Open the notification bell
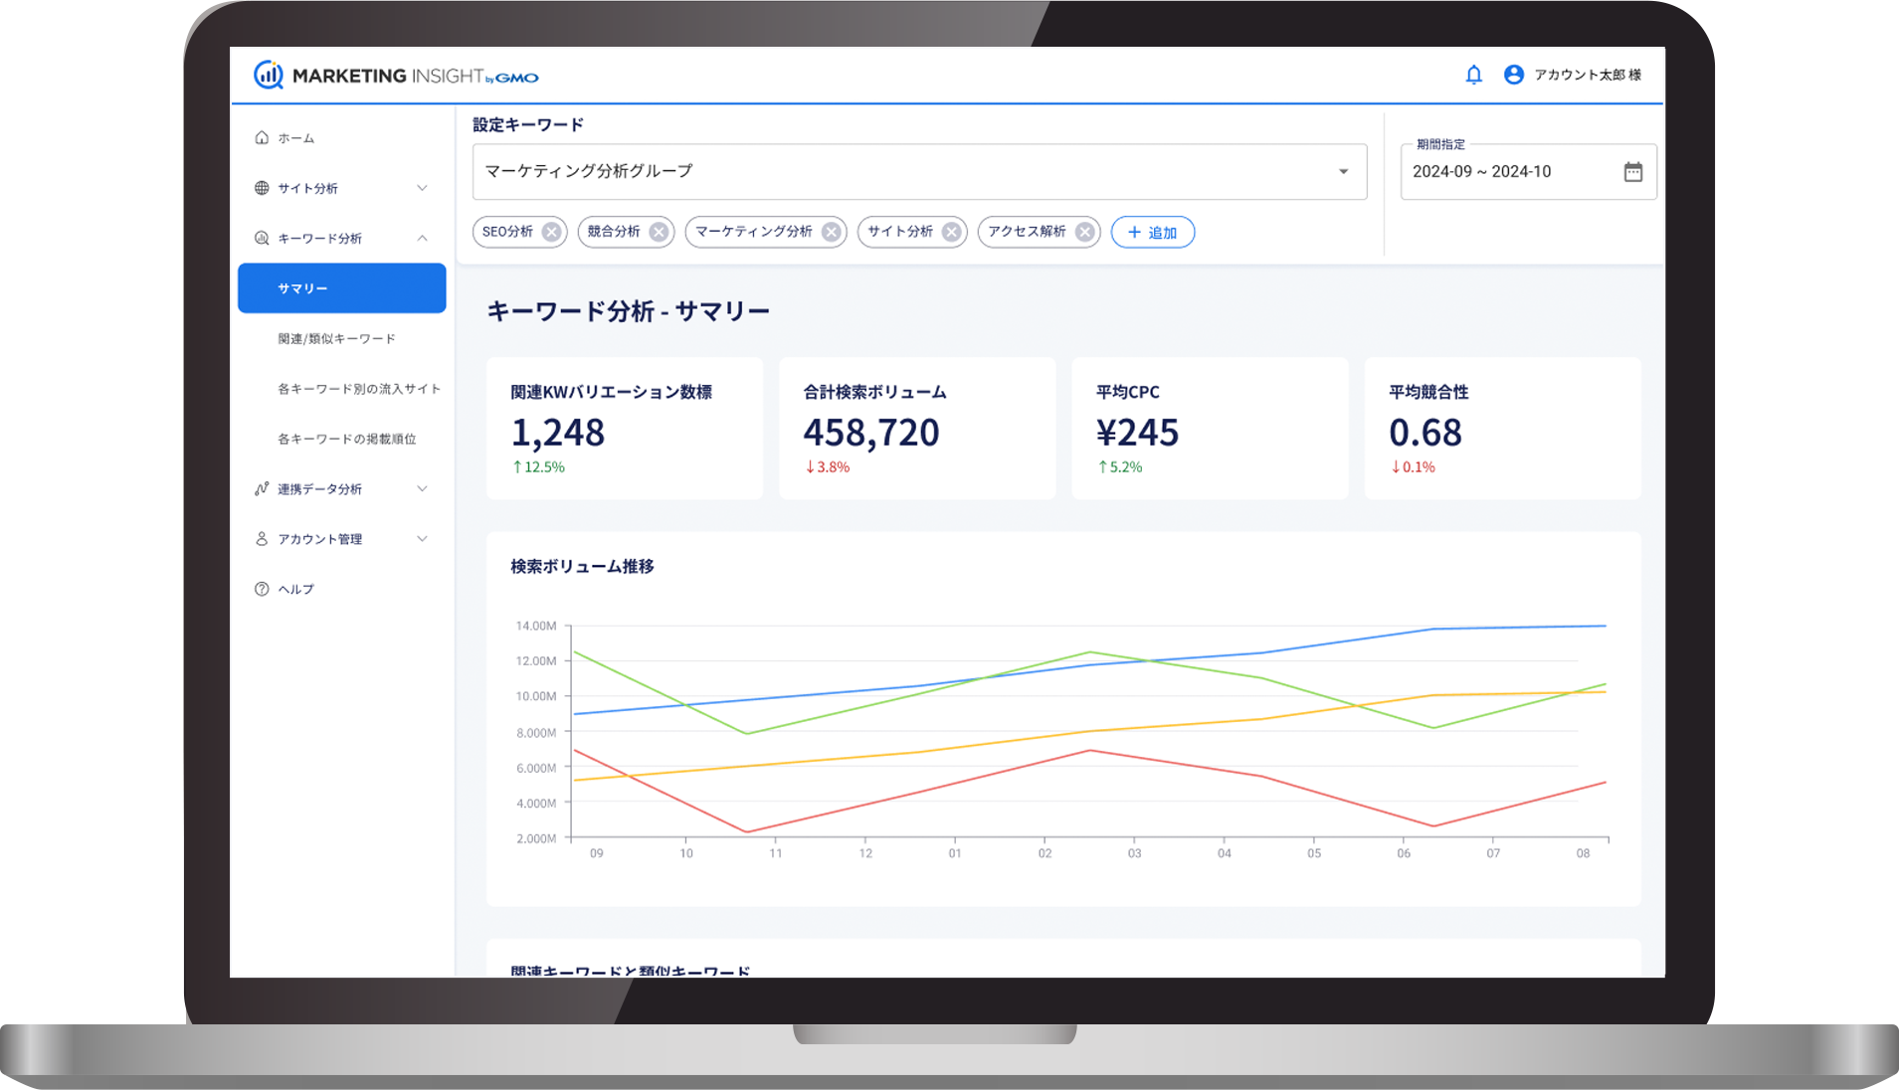 click(1473, 74)
